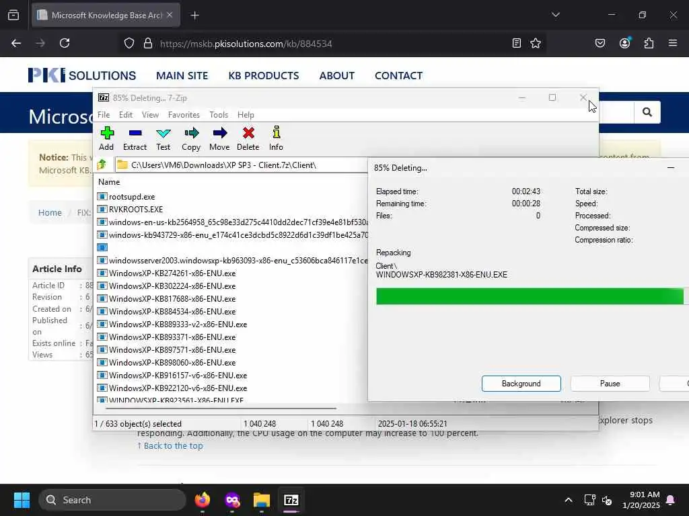Click the purple mask taskbar icon
Screen dimensions: 689x516
coord(232,500)
